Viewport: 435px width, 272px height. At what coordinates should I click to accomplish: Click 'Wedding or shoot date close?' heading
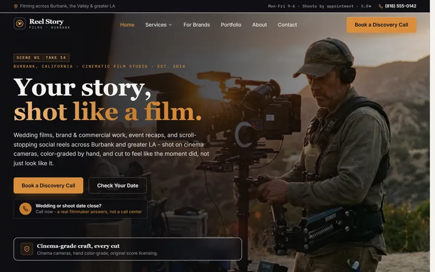tap(68, 206)
